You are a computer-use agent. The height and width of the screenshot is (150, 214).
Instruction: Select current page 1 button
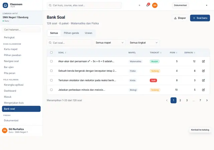pyautogui.click(x=174, y=100)
